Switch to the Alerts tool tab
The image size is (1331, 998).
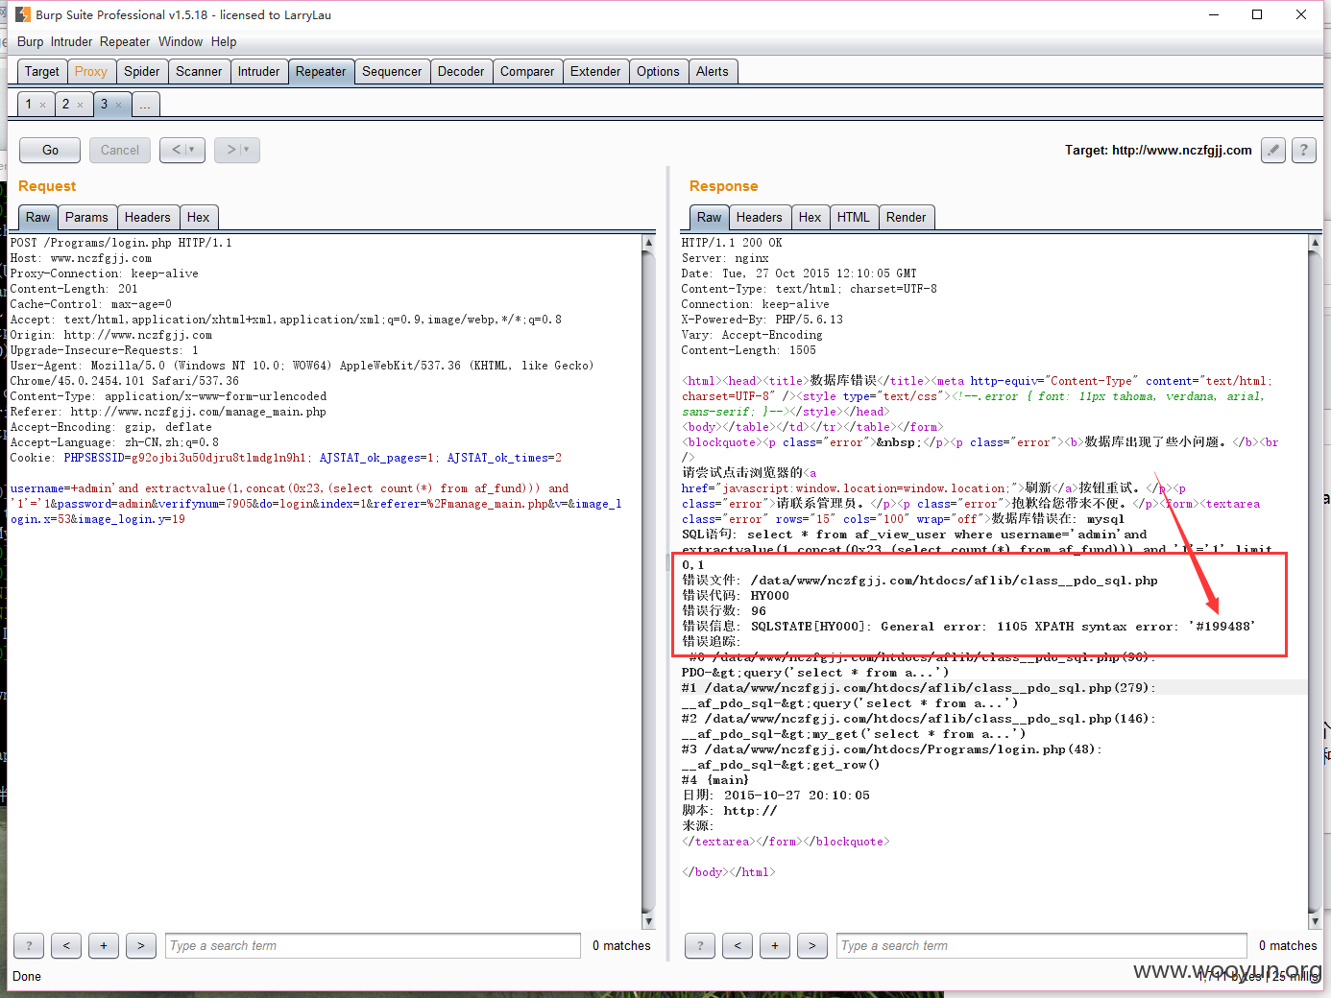tap(713, 71)
